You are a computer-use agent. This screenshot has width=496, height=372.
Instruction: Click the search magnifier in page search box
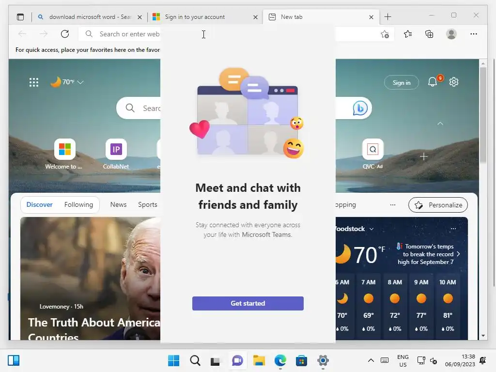(x=130, y=108)
